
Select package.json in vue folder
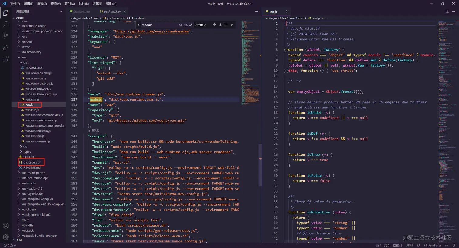[x=32, y=162]
